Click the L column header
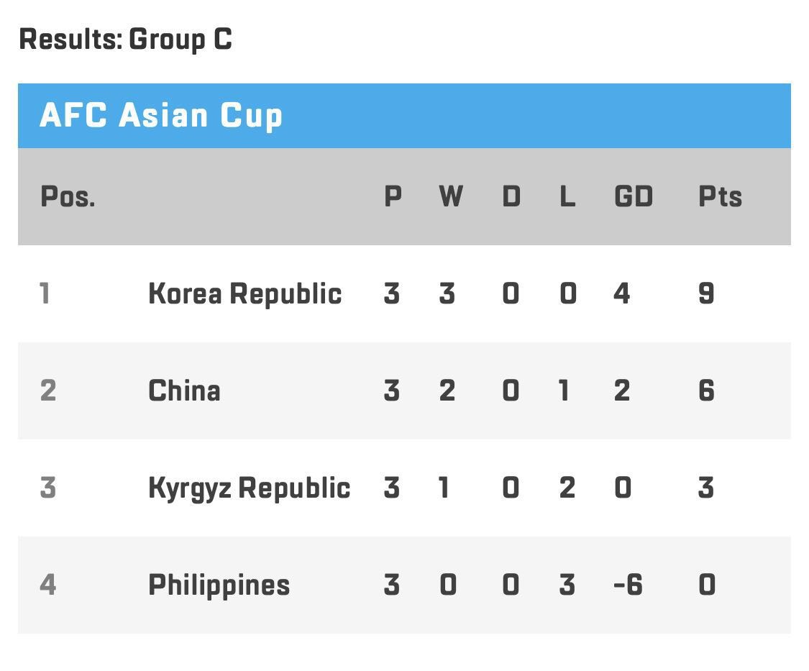The height and width of the screenshot is (671, 809). 567,196
